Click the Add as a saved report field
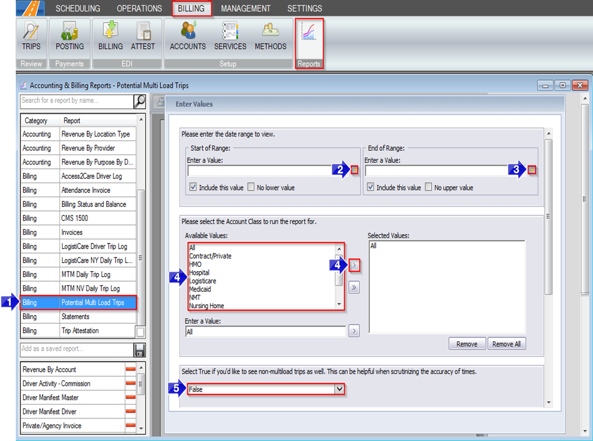The height and width of the screenshot is (441, 593). [x=77, y=349]
